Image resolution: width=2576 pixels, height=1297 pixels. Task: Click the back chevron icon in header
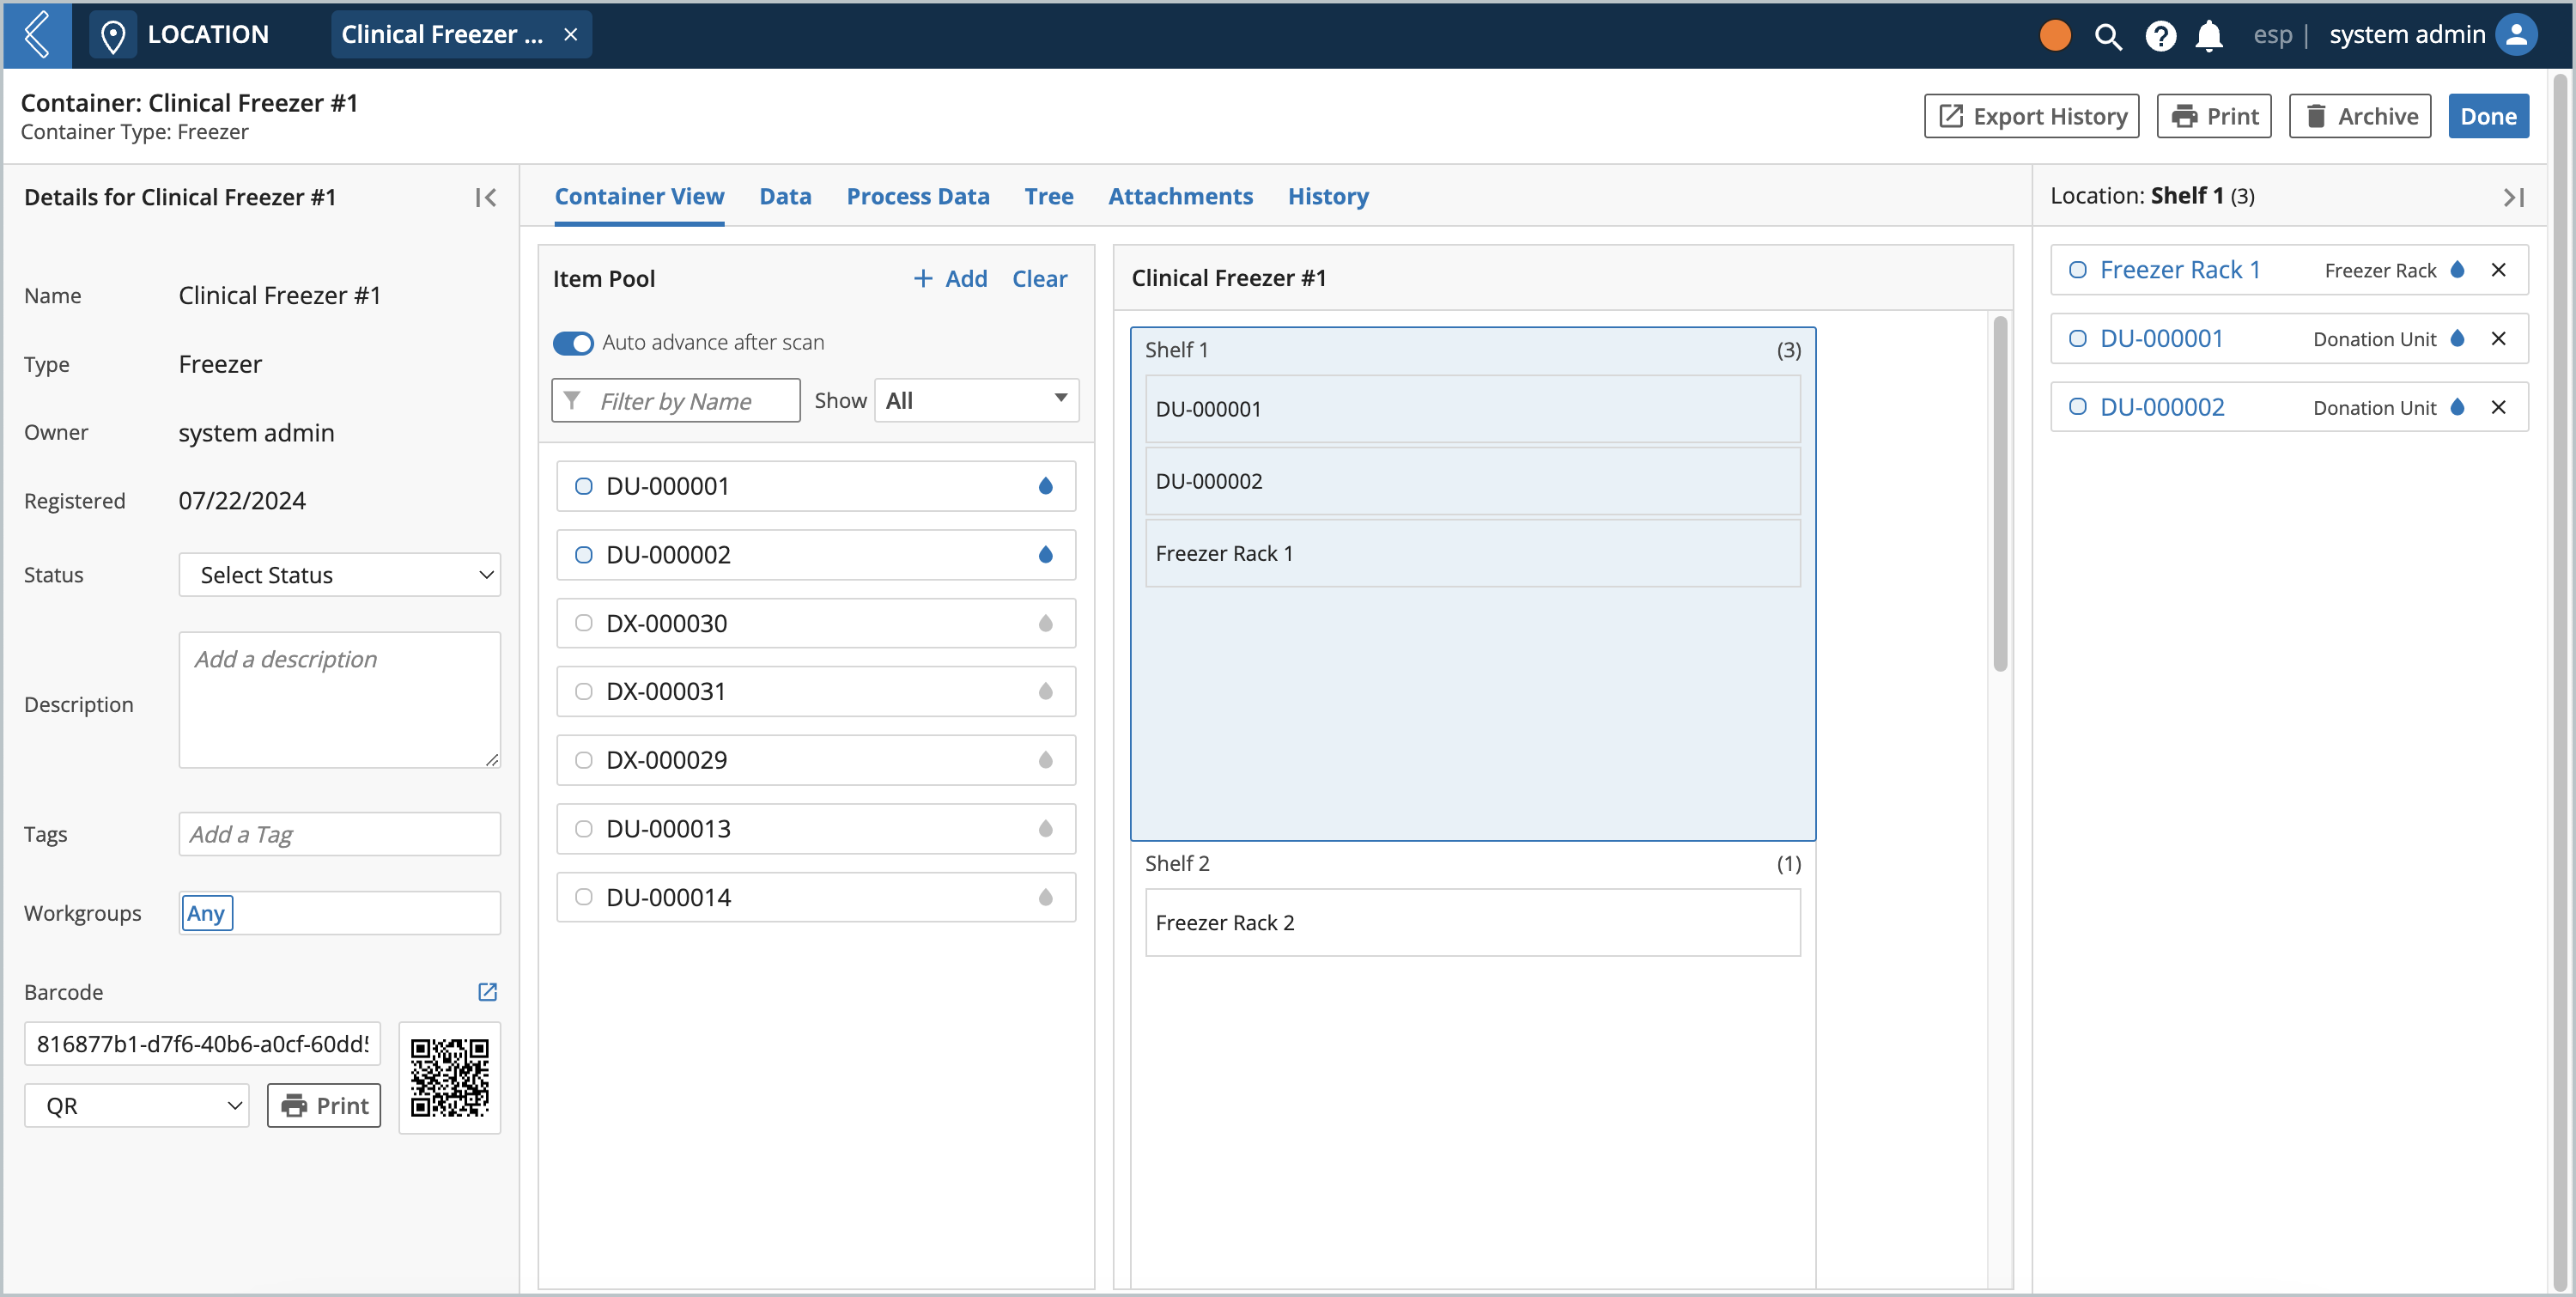point(37,35)
